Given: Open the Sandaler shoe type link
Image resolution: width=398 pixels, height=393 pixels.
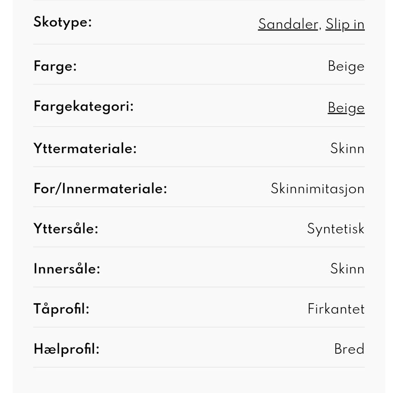Looking at the screenshot, I should point(288,24).
